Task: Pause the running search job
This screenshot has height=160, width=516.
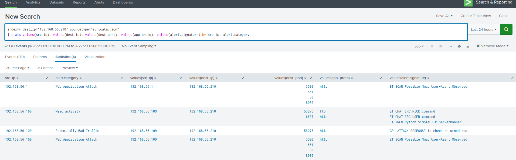Action: pos(432,46)
